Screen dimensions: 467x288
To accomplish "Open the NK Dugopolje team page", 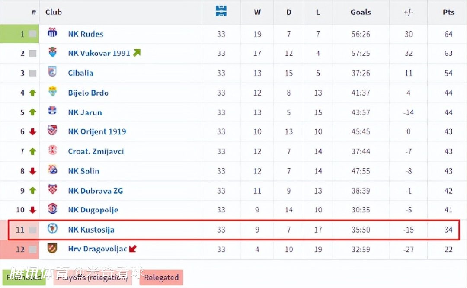I will coord(93,210).
